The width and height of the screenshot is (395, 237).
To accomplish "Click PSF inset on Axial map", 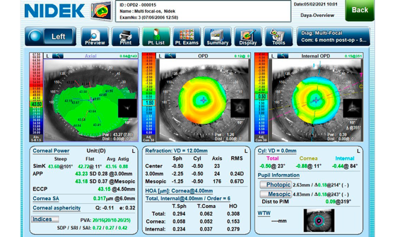I will (128, 108).
